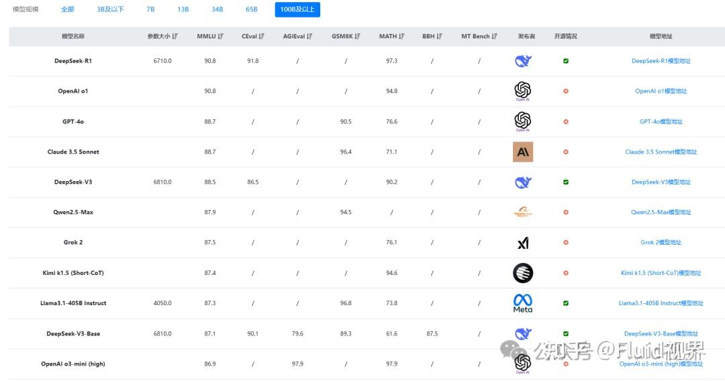The height and width of the screenshot is (381, 725).
Task: Click the xAI logo in the Grok 2 row
Action: point(522,243)
